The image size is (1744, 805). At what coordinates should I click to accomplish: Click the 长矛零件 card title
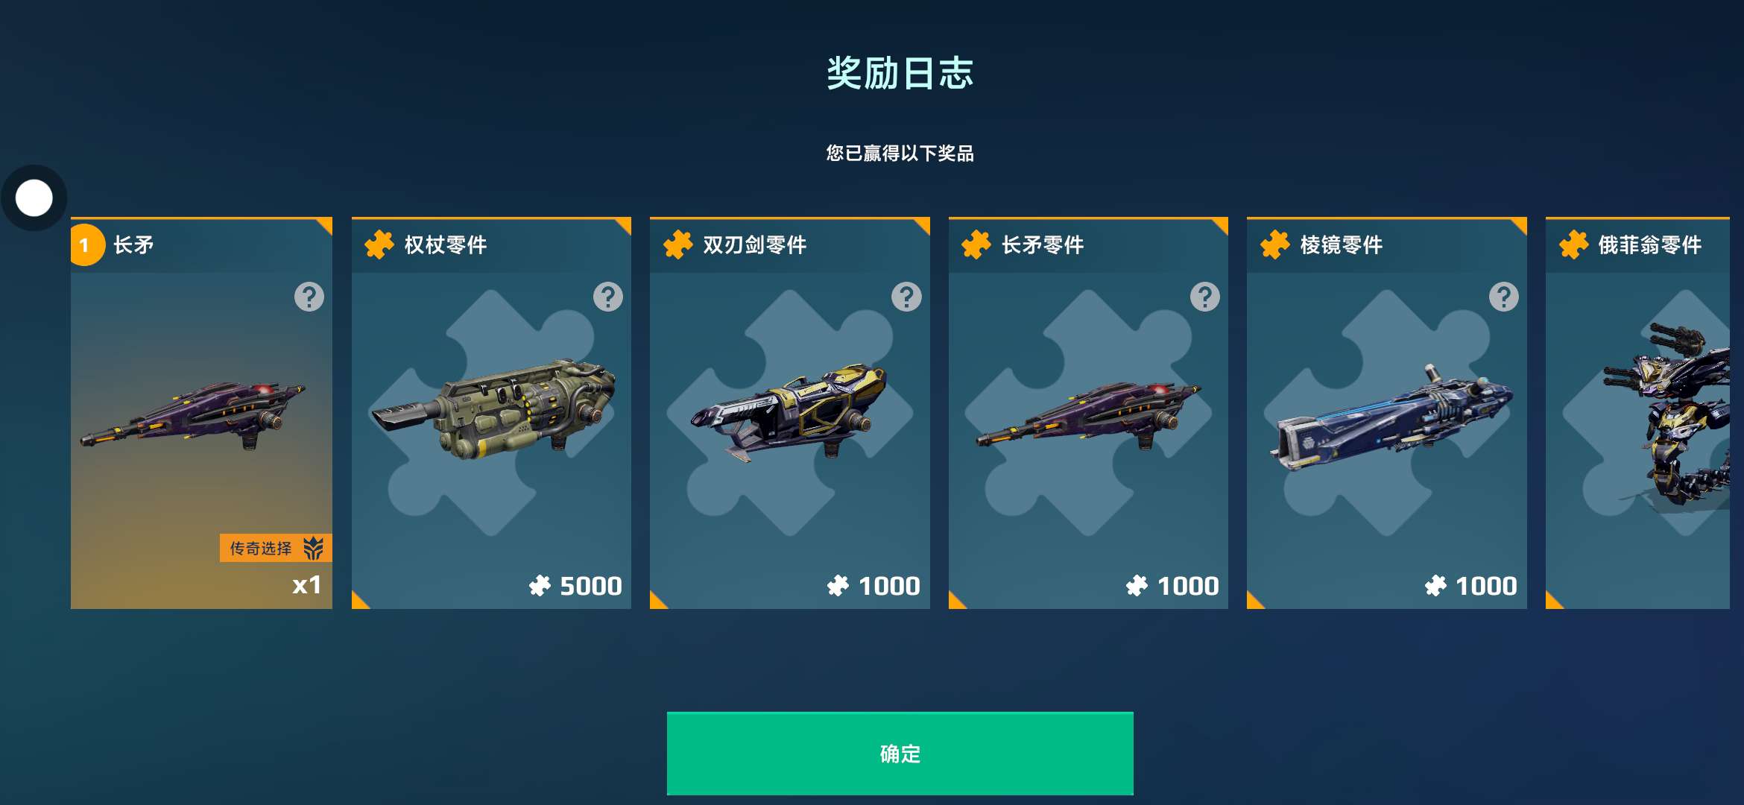(1043, 244)
